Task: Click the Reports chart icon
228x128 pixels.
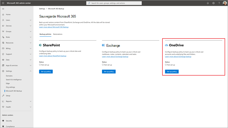Action: coord(3,101)
